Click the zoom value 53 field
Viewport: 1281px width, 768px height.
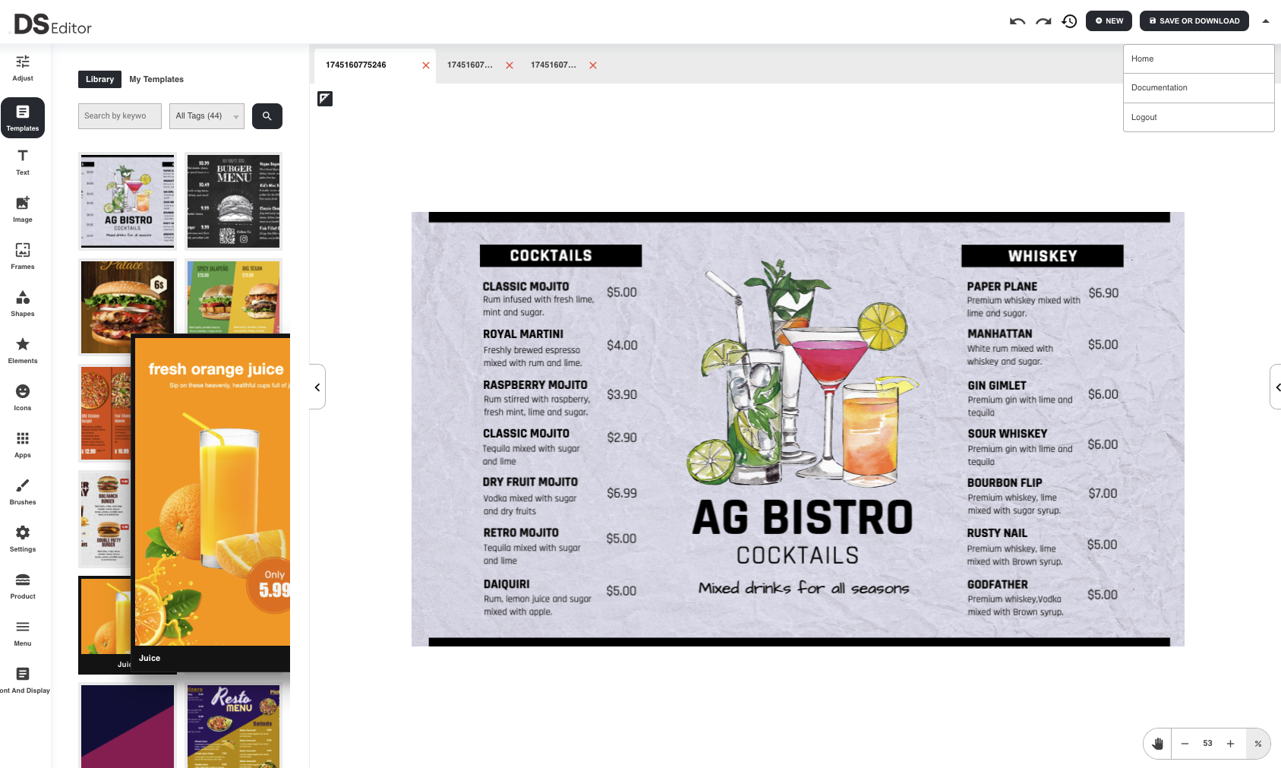pos(1207,744)
